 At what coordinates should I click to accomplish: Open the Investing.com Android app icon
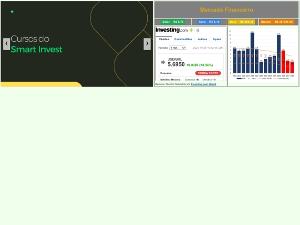191,30
